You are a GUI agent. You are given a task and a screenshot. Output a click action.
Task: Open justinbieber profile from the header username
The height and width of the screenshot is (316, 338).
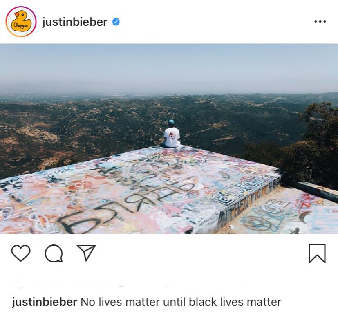[x=75, y=22]
